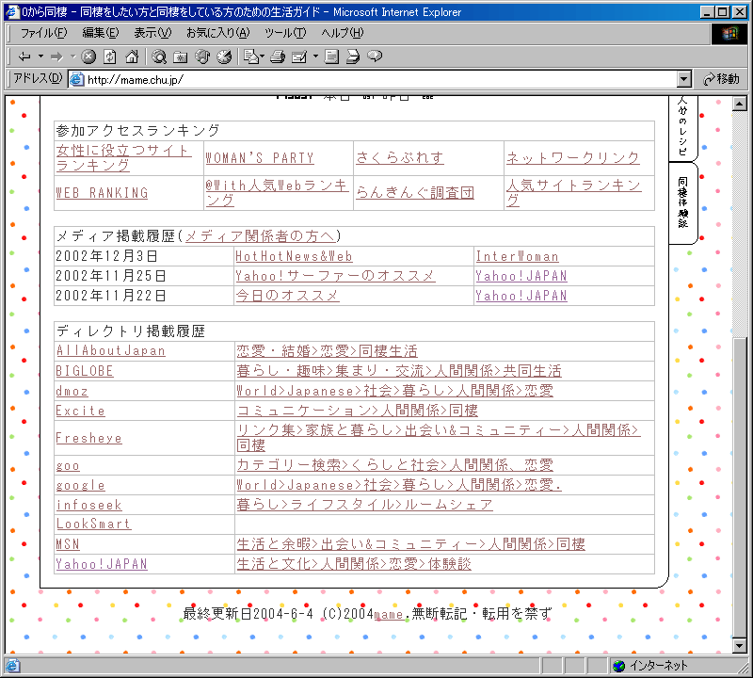The image size is (753, 678).
Task: Click the scrollbar down arrow
Action: tap(740, 645)
